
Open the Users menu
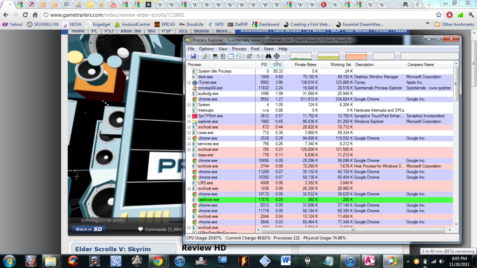pyautogui.click(x=269, y=48)
